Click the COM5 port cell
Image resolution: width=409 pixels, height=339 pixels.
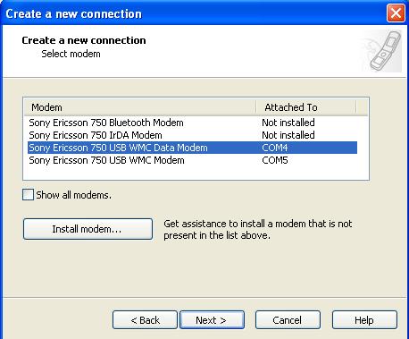click(275, 160)
